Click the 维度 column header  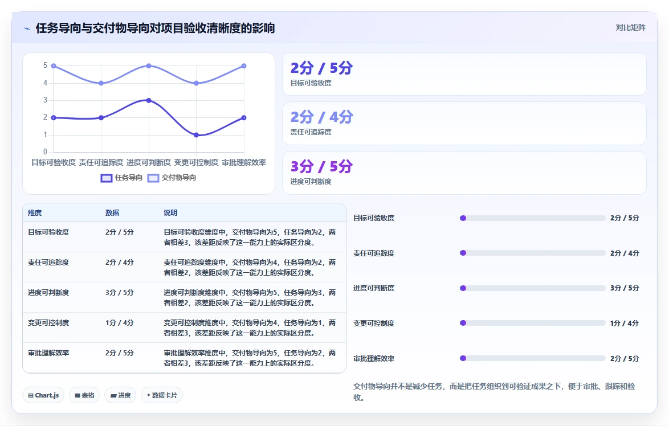[x=35, y=213]
